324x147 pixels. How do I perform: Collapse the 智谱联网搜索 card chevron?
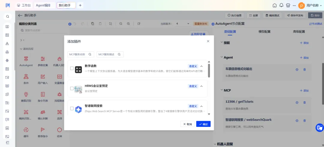click(x=202, y=106)
